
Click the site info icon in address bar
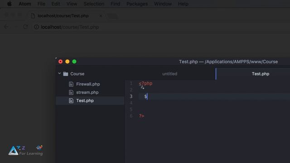point(36,27)
